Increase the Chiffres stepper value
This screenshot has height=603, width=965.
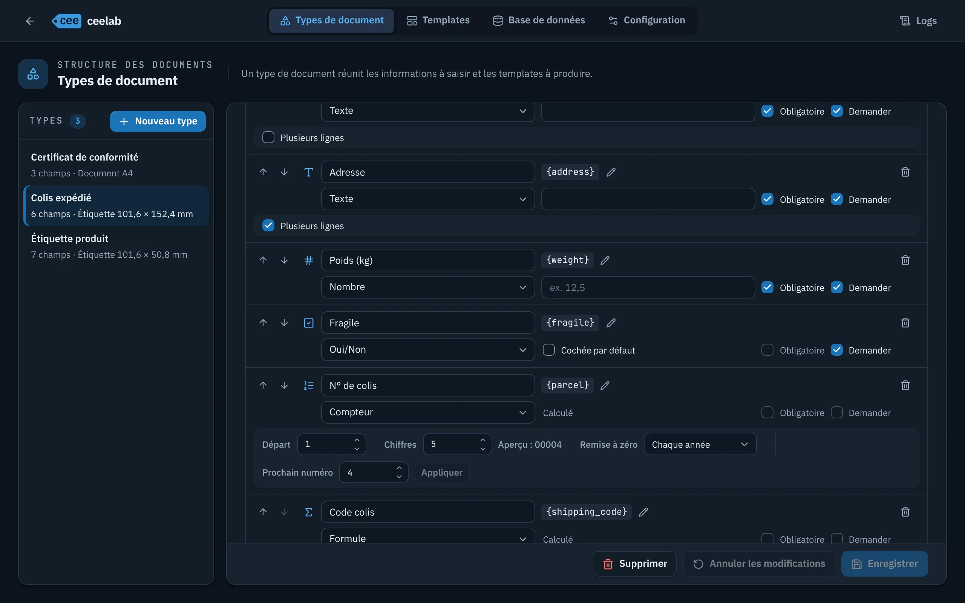tap(482, 440)
